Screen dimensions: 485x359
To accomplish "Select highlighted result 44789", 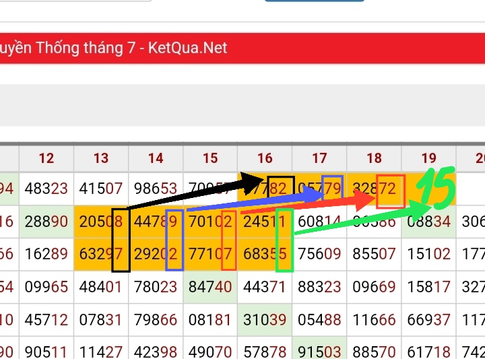I will (x=156, y=222).
